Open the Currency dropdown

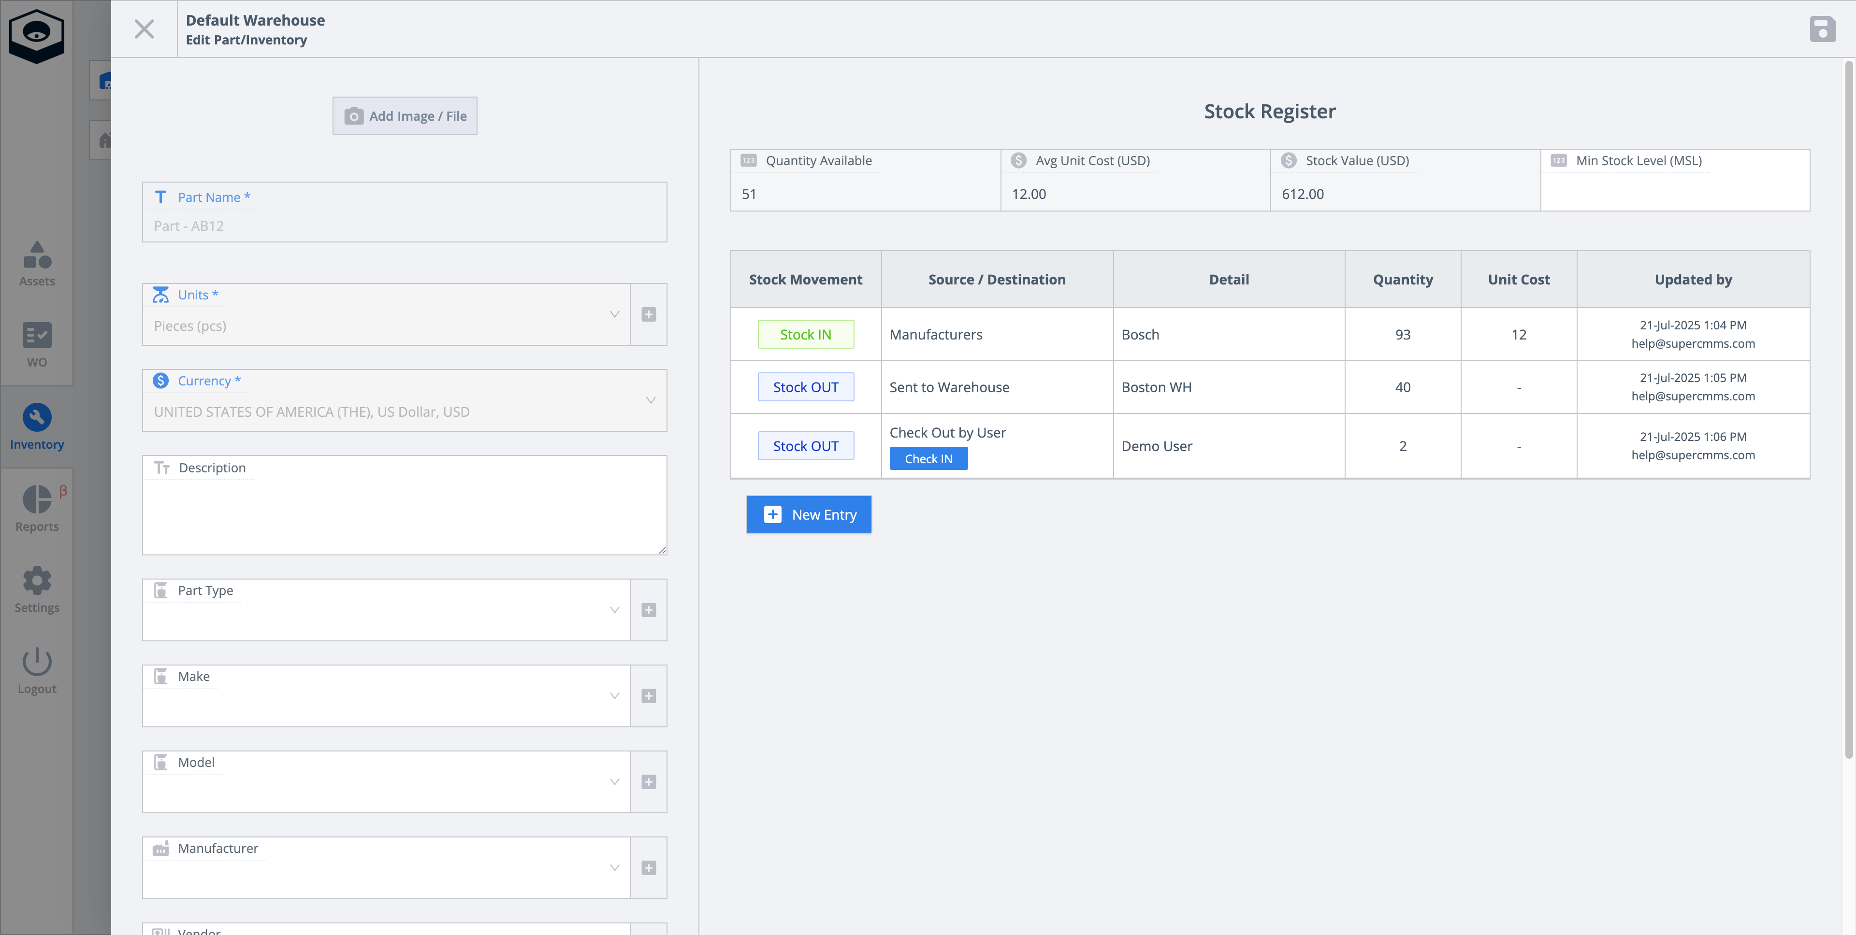point(650,400)
